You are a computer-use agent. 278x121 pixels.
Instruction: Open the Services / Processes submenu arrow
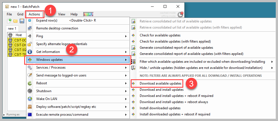point(126,68)
